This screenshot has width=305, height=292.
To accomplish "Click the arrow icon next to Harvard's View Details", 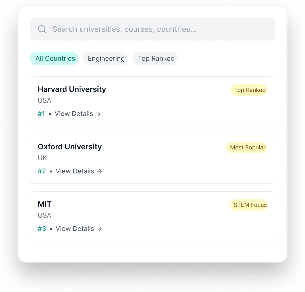I will click(x=98, y=114).
